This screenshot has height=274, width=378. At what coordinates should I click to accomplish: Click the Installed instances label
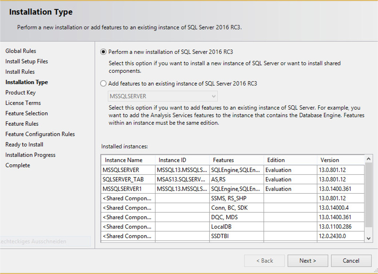tap(125, 146)
